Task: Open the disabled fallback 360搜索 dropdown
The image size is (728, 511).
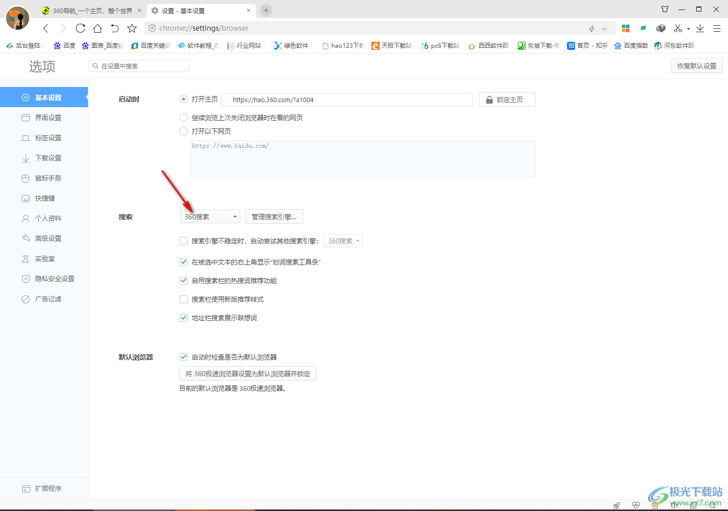Action: click(x=343, y=241)
